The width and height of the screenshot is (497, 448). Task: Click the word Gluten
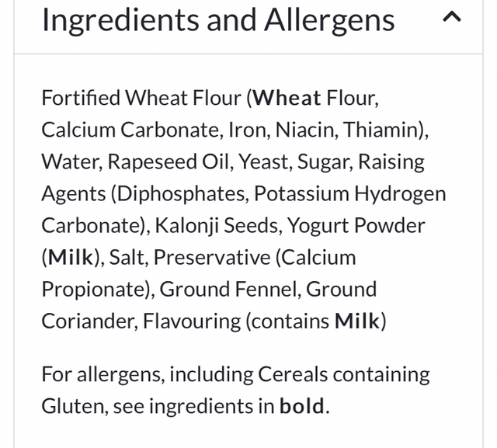point(71,406)
